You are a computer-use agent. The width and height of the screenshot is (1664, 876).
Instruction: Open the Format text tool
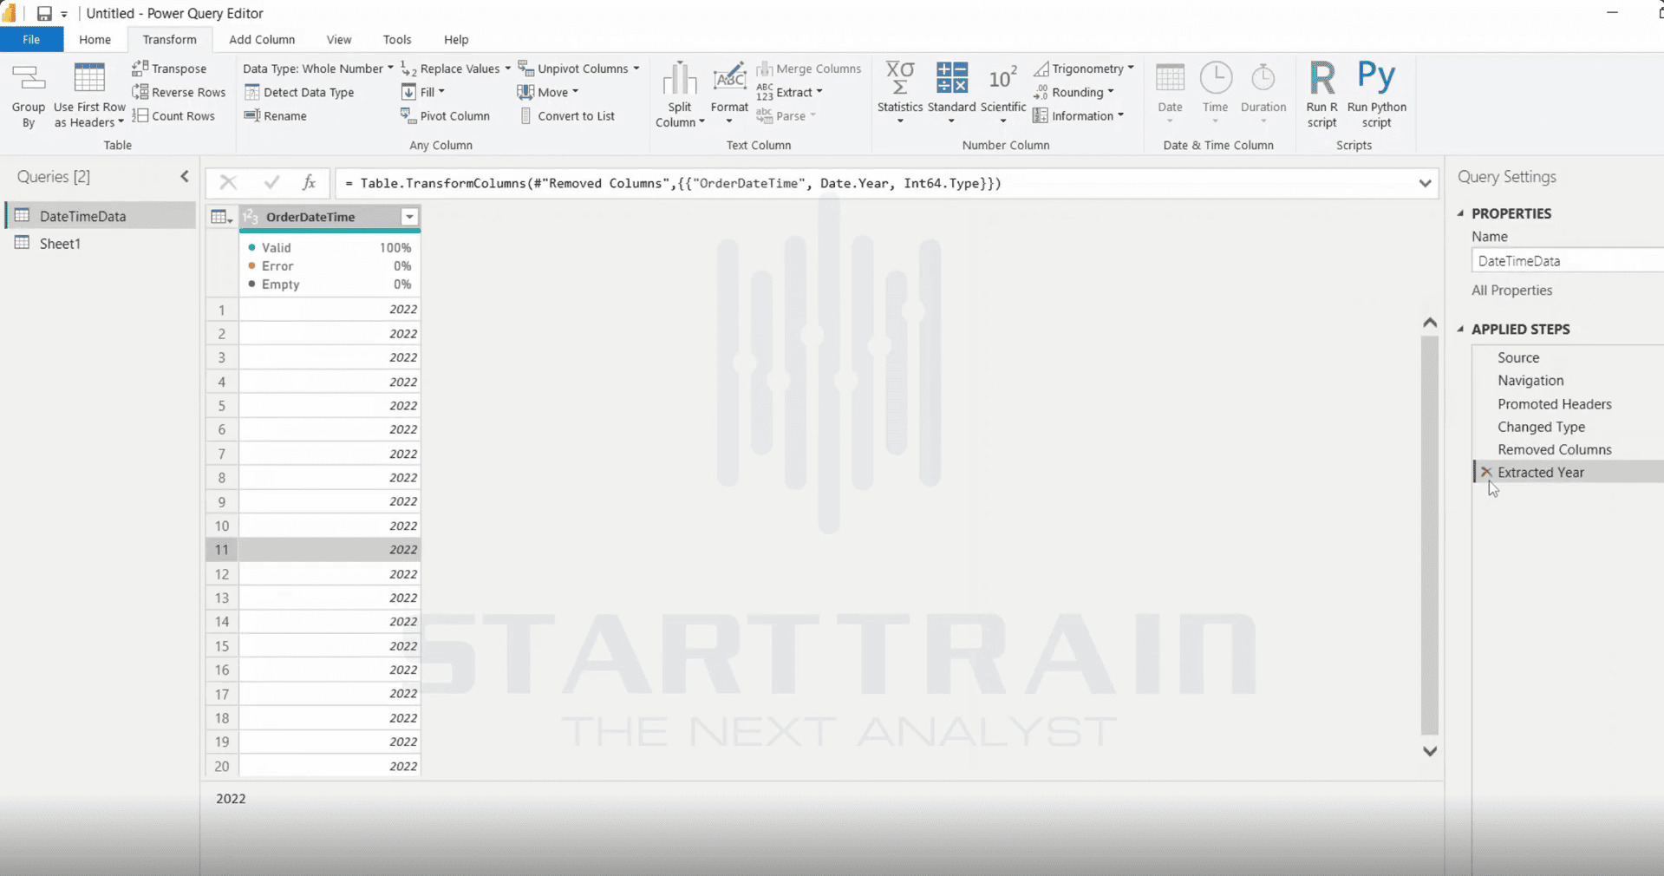(729, 94)
